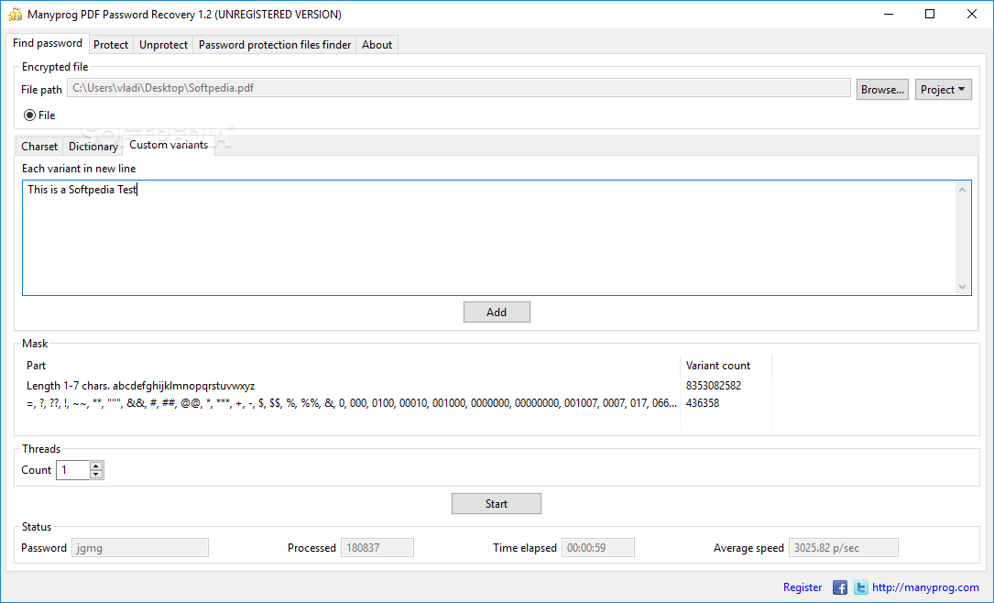
Task: Switch to the Find password tab
Action: point(48,43)
